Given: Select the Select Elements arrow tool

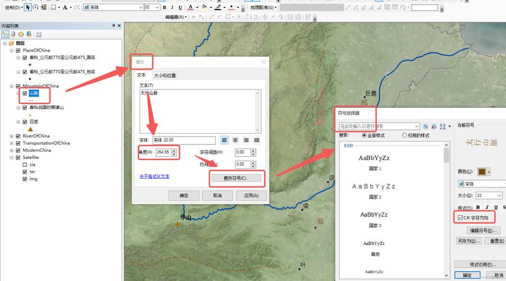Looking at the screenshot, I should (x=28, y=7).
